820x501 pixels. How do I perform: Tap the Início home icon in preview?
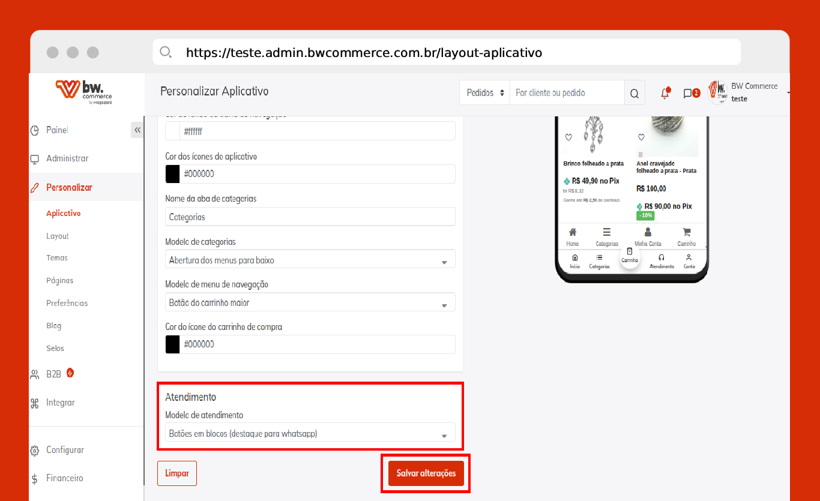click(x=575, y=257)
